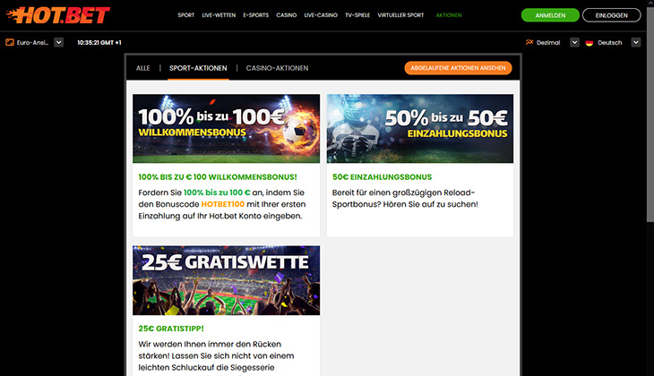Viewport: 654px width, 376px height.
Task: Open the 50% Einzahlungsbonus banner
Action: pos(420,128)
